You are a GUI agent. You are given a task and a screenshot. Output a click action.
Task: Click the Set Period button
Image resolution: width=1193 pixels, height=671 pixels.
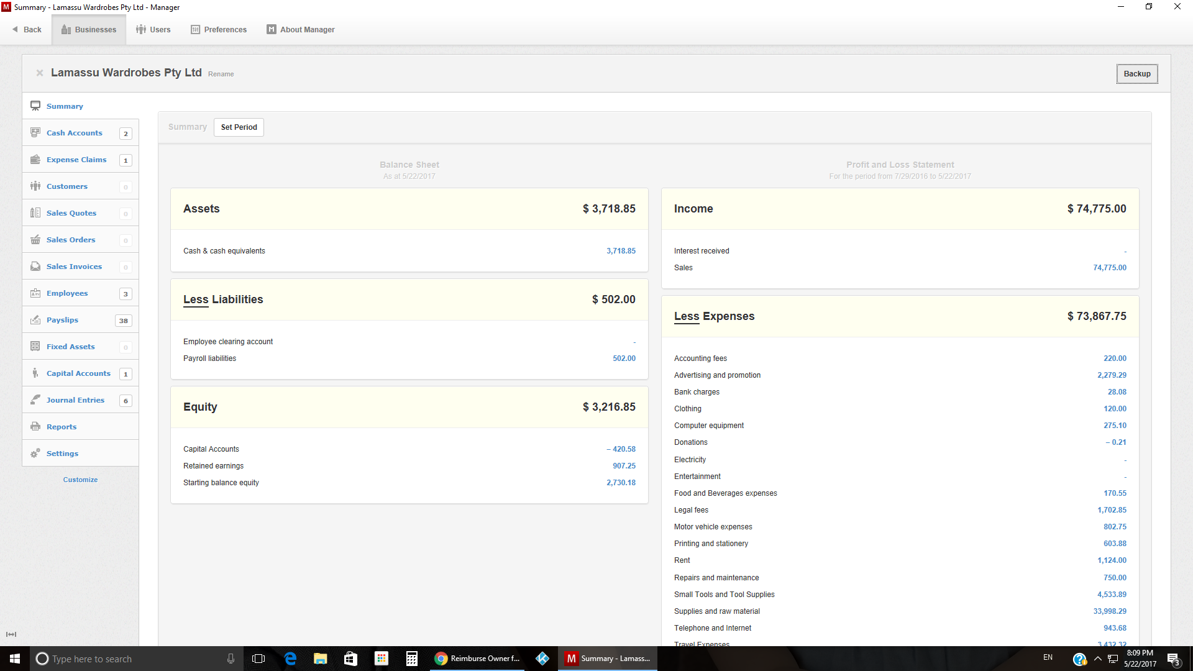239,127
